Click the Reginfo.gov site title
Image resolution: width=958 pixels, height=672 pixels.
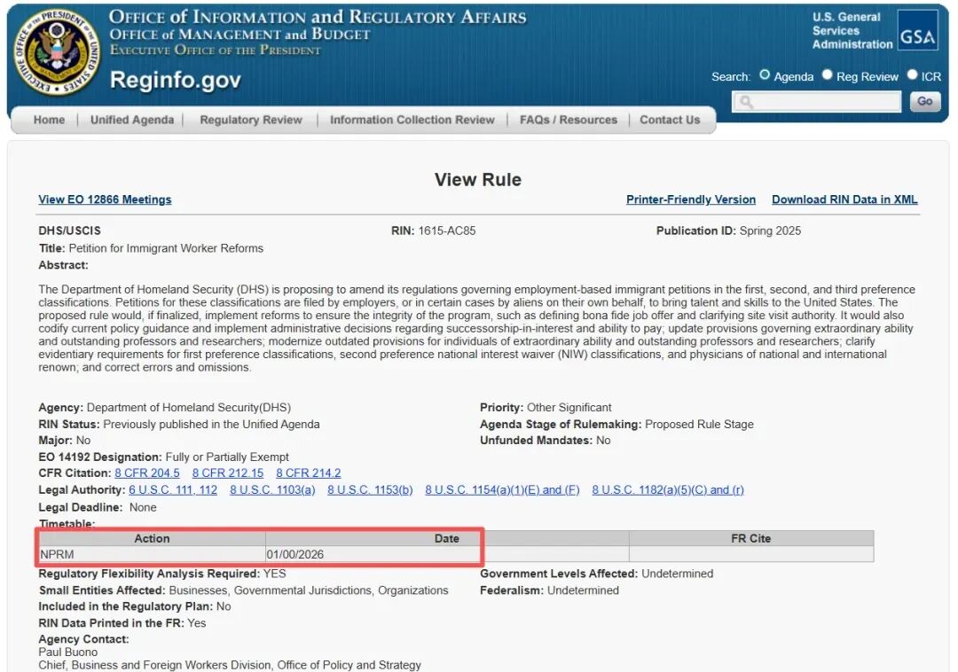click(x=175, y=80)
